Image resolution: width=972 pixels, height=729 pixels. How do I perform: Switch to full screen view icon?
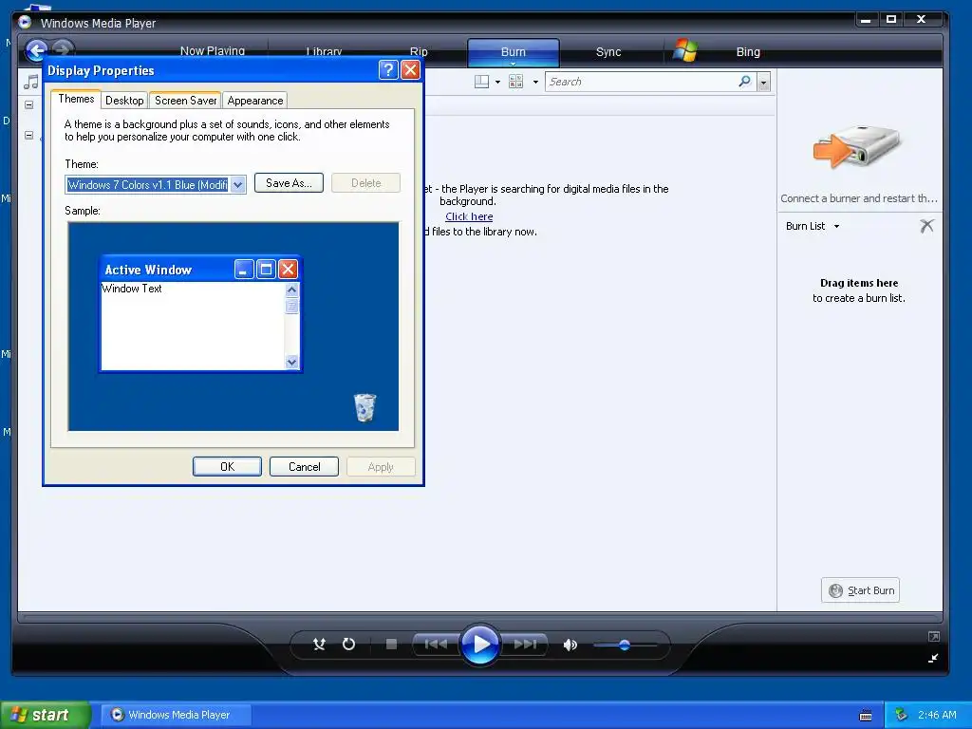click(x=934, y=637)
